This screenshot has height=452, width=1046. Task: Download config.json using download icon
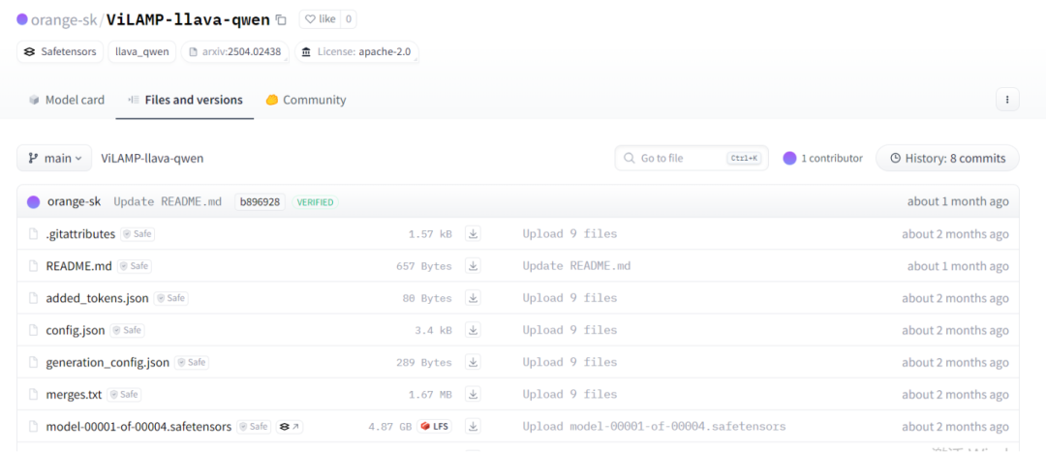473,330
